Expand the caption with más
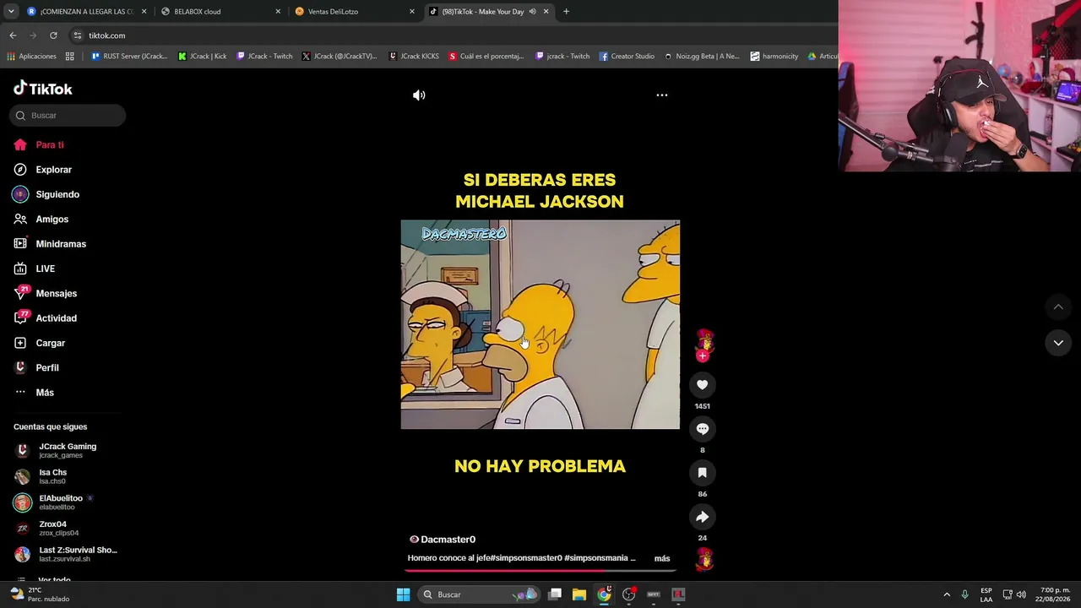The width and height of the screenshot is (1081, 608). 662,558
